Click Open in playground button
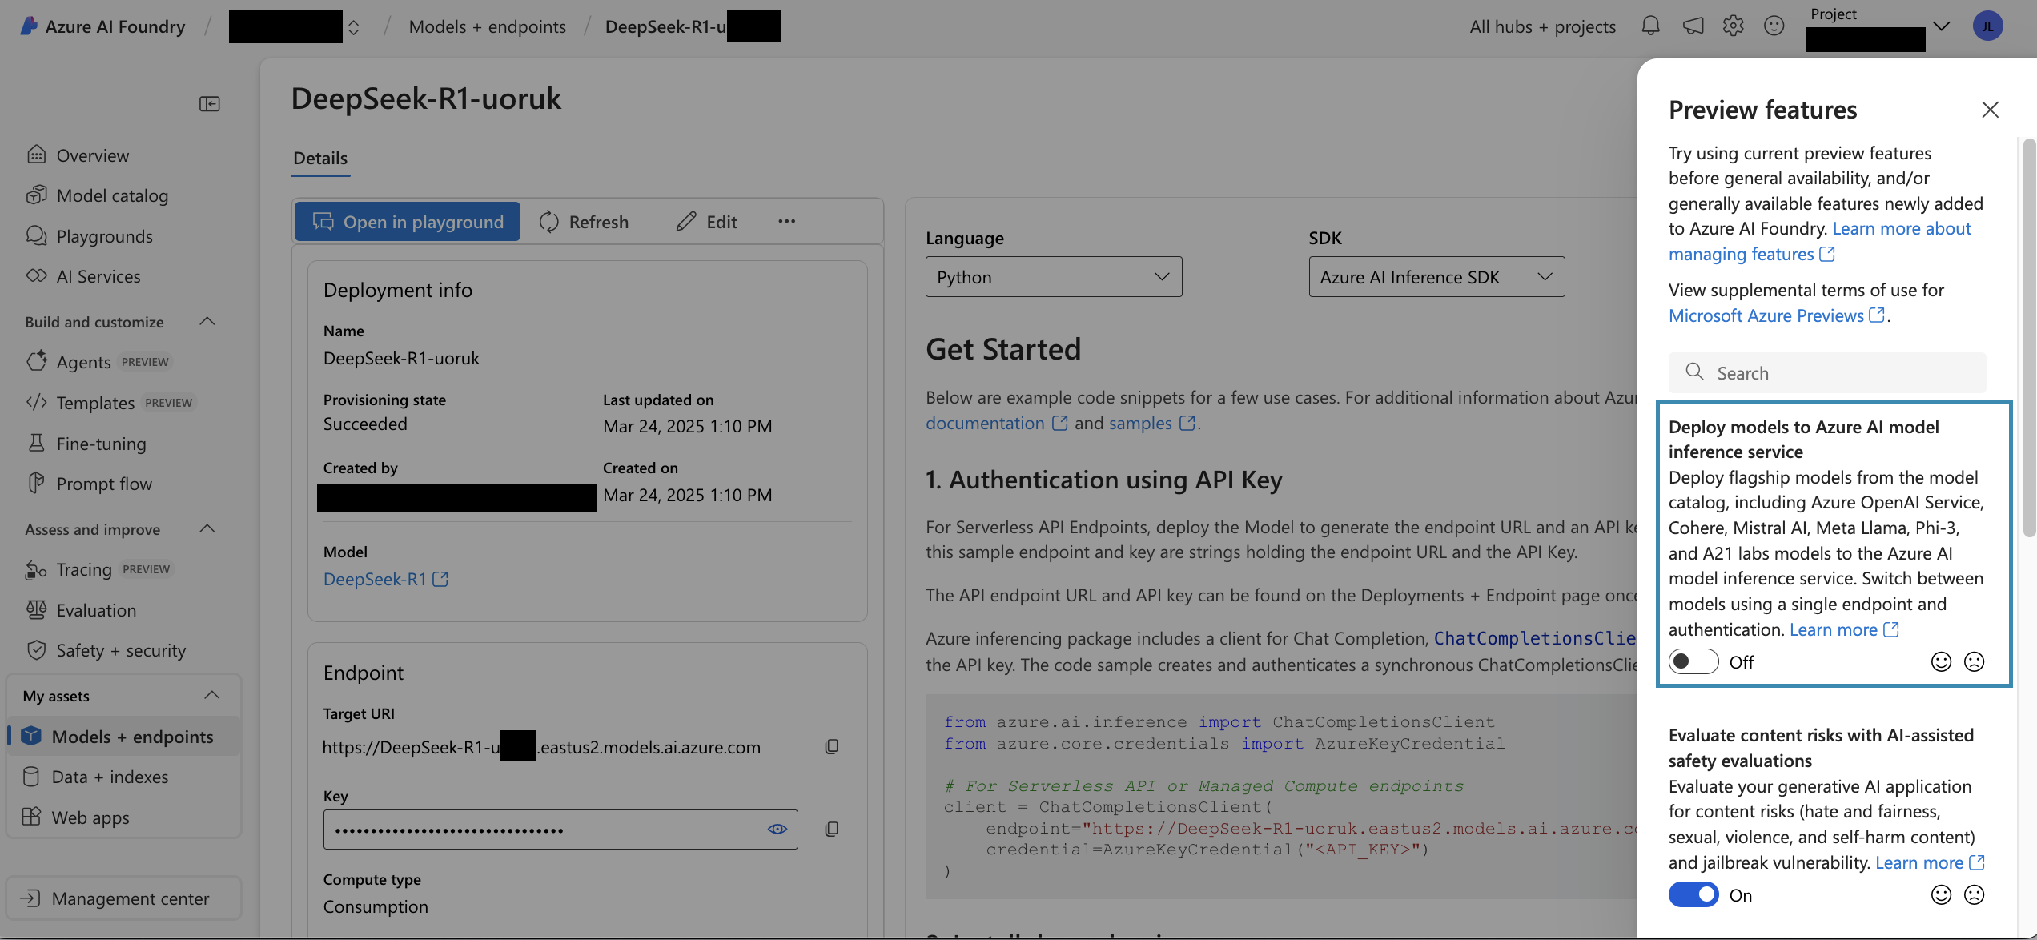The height and width of the screenshot is (940, 2037). (408, 222)
